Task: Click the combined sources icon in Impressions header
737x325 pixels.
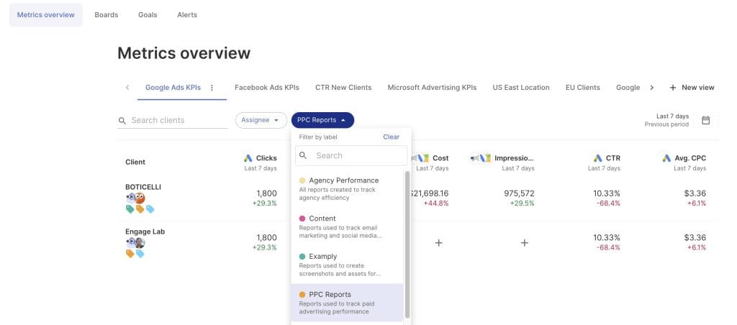Action: [480, 158]
